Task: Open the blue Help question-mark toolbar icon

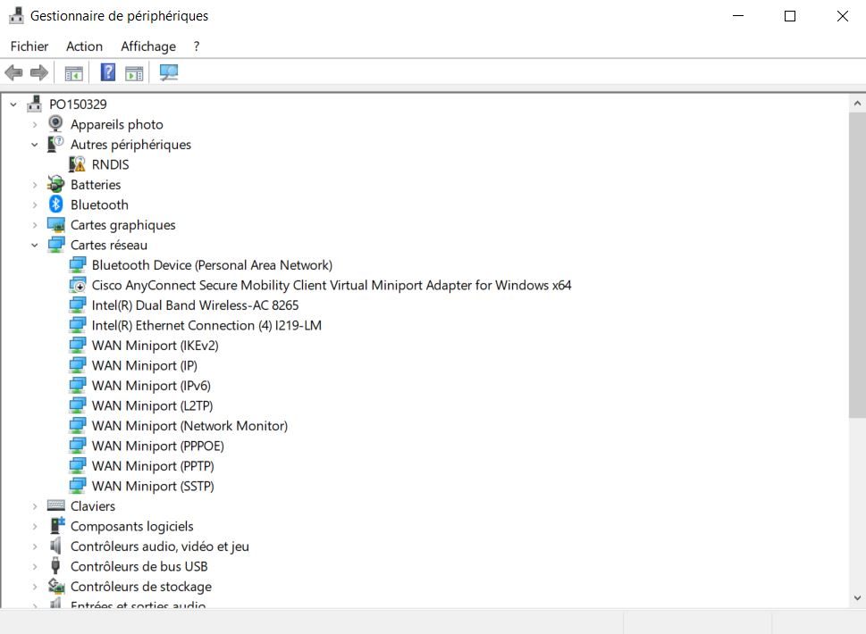Action: [108, 72]
